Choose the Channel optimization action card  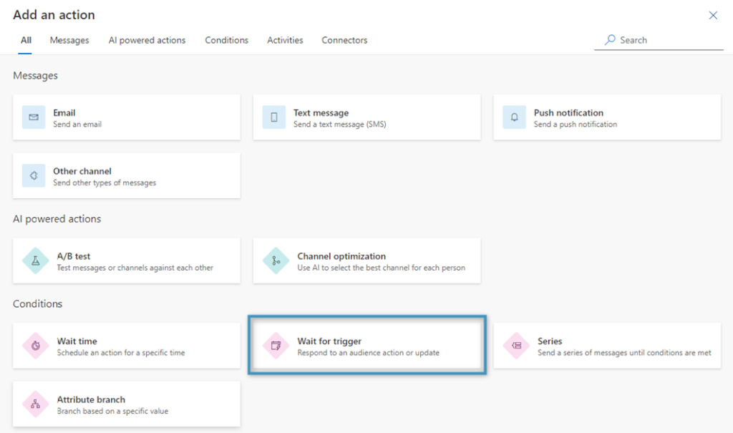[x=367, y=261]
